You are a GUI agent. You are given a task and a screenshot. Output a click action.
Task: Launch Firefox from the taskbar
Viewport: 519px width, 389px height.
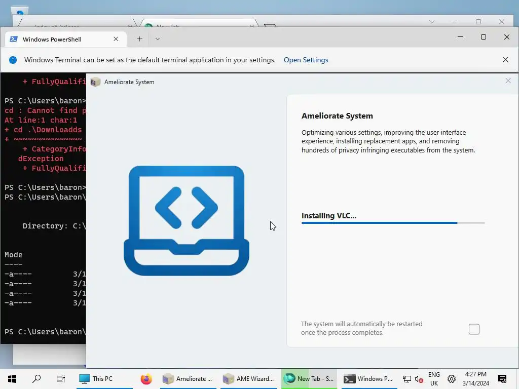point(146,379)
